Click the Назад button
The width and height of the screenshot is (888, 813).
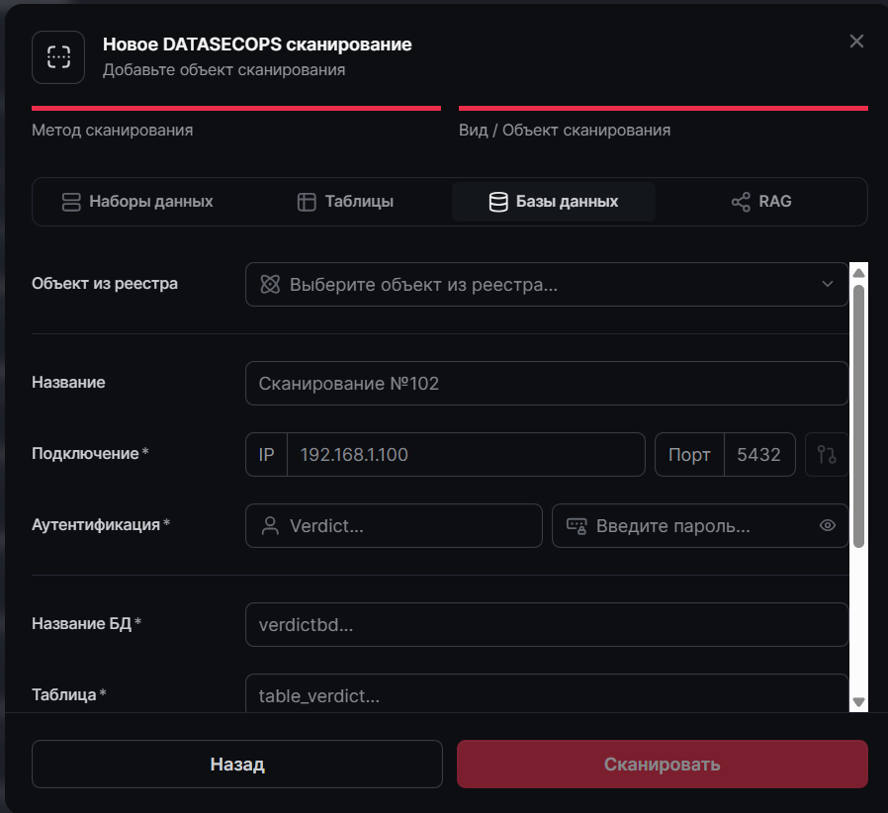tap(236, 764)
